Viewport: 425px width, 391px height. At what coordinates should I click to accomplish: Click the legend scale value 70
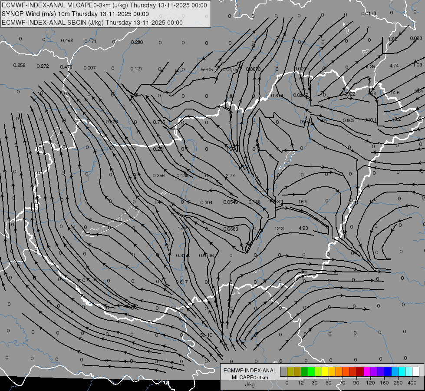(343, 383)
